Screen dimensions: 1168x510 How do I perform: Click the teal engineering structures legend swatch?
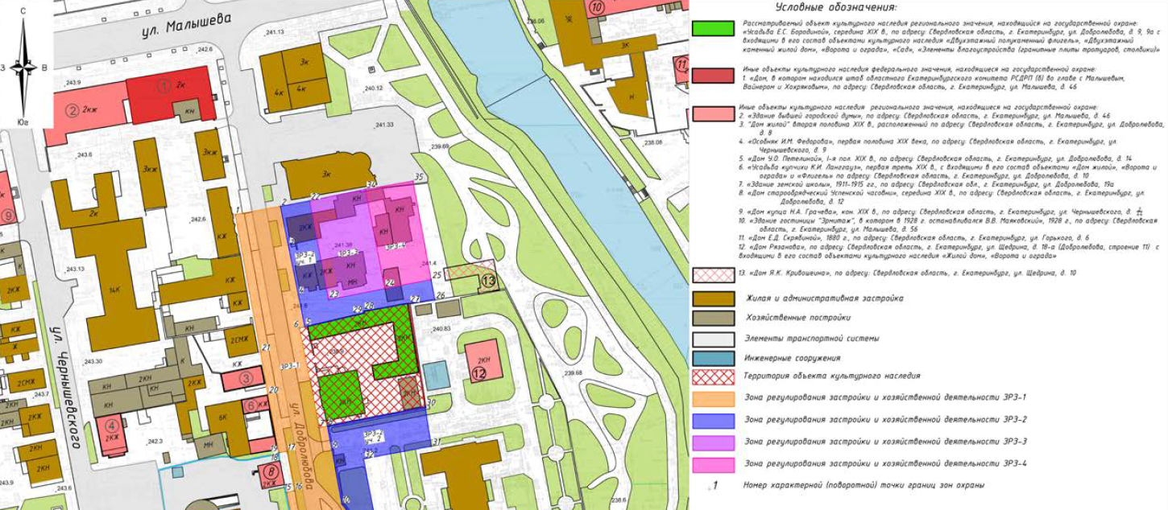point(712,358)
